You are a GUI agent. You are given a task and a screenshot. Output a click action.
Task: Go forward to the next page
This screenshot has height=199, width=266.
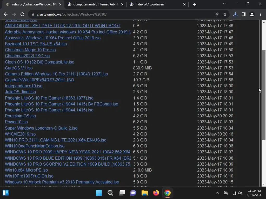coord(14,15)
